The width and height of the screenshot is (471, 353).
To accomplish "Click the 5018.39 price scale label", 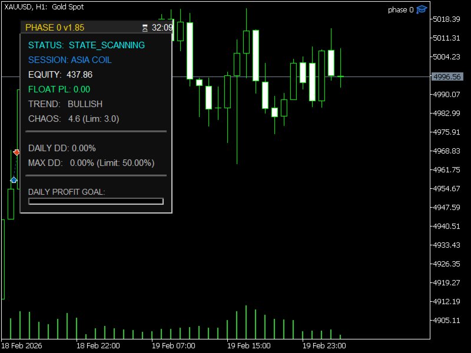I will click(447, 19).
